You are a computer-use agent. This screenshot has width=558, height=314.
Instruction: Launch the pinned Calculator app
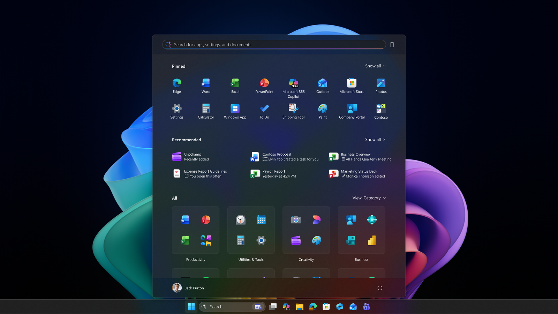click(x=206, y=112)
